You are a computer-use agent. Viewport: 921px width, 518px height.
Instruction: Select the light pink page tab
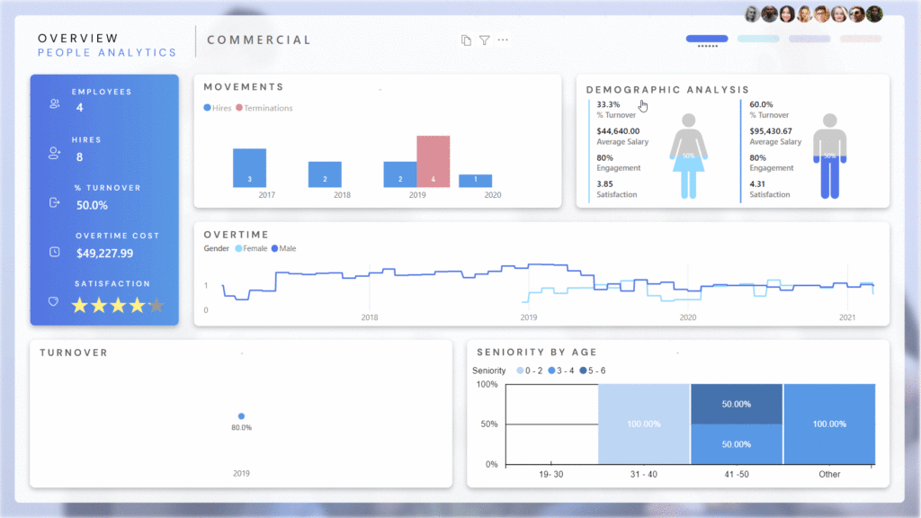tap(861, 39)
